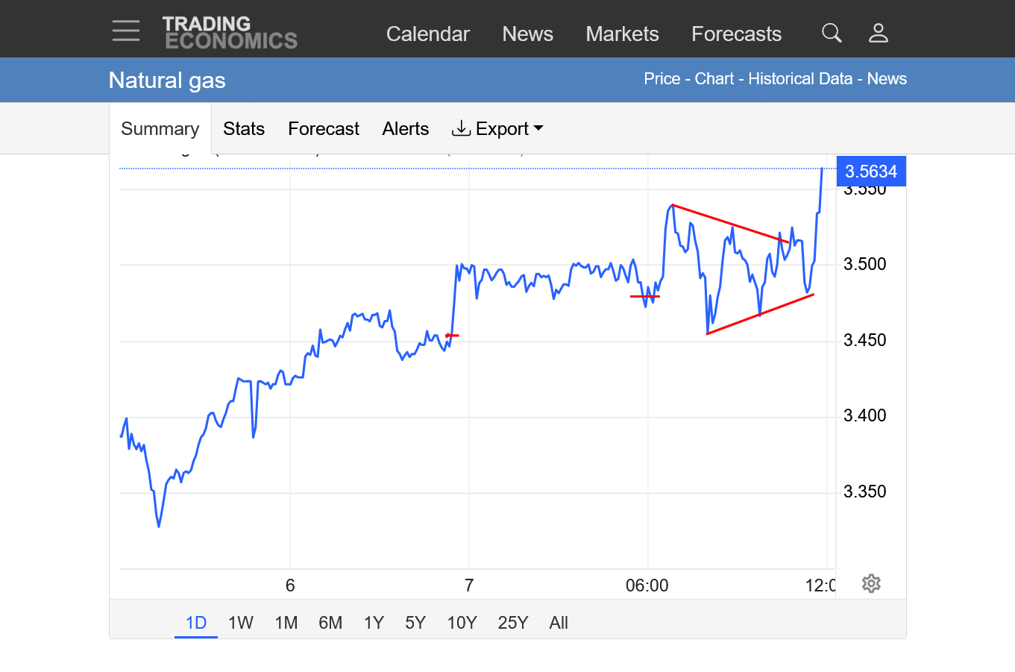Click the user account icon

[x=879, y=33]
